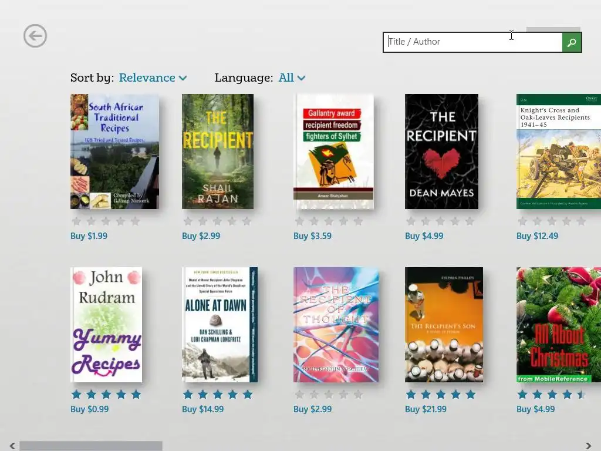This screenshot has width=601, height=451.
Task: Click five-star rating under Alone at Dawn
Action: pos(217,394)
